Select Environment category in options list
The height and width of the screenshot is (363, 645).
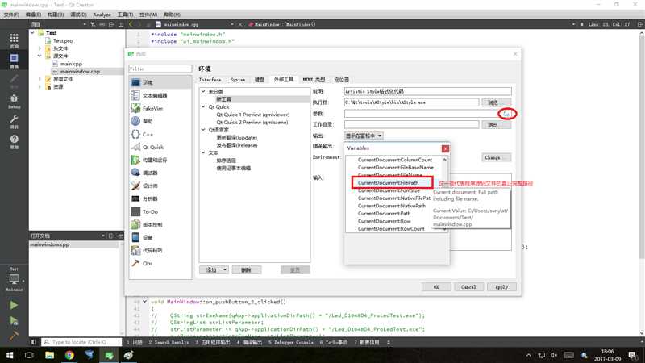pos(160,82)
